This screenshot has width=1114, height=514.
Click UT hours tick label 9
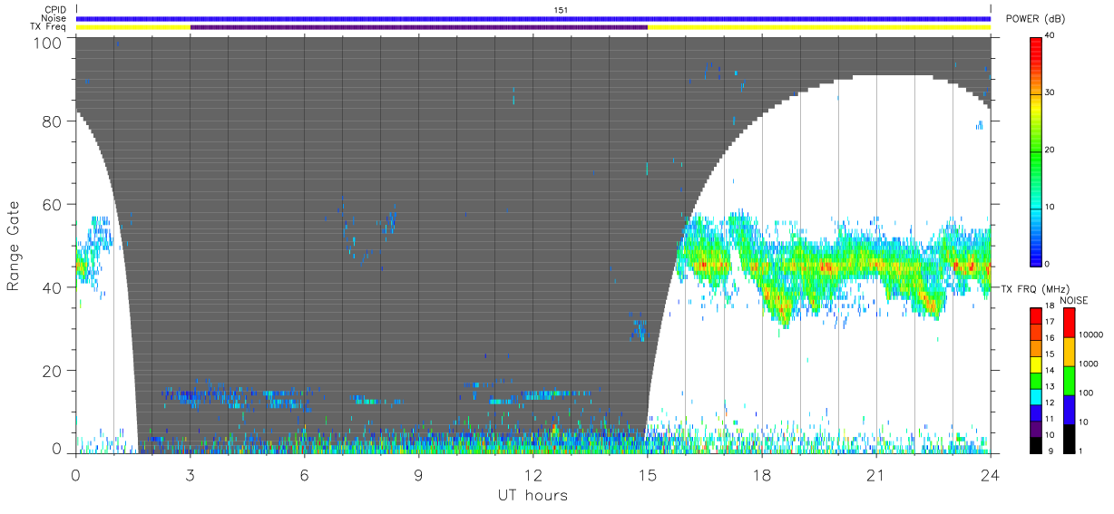pyautogui.click(x=419, y=475)
